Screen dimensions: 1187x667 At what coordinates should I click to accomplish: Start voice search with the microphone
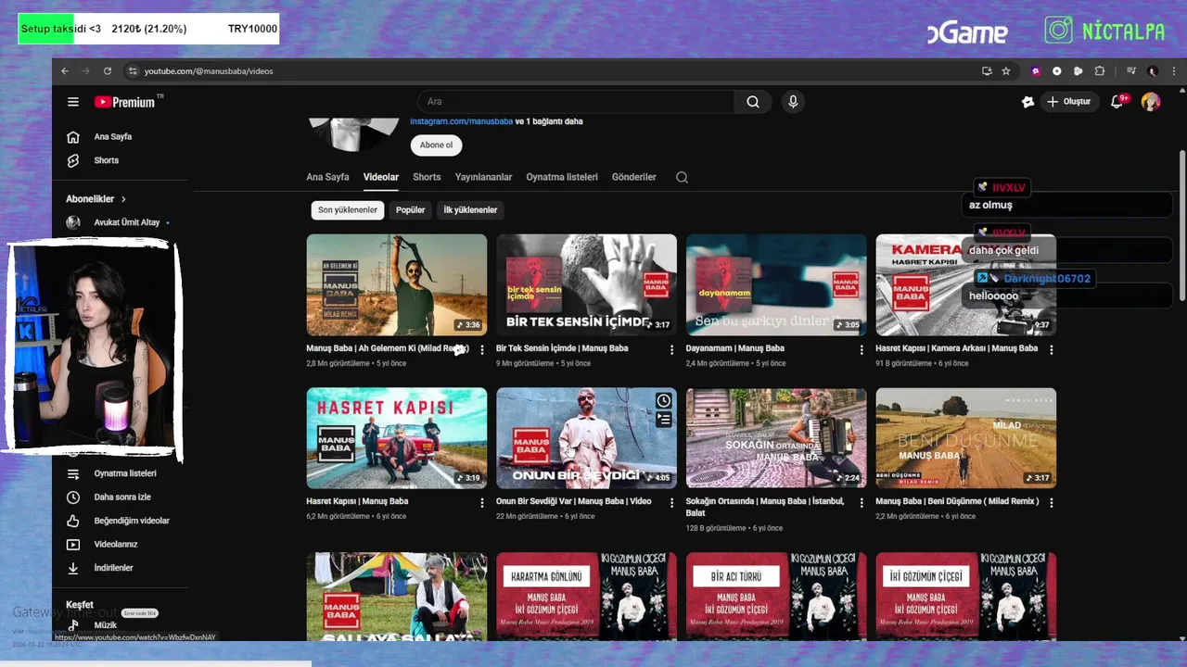pos(792,102)
